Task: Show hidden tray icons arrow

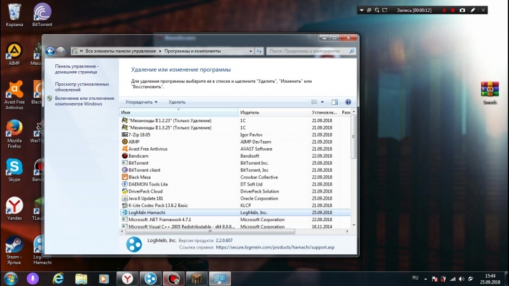Action: pyautogui.click(x=426, y=279)
